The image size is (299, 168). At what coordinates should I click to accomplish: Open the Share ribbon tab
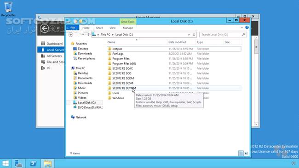pyautogui.click(x=99, y=28)
